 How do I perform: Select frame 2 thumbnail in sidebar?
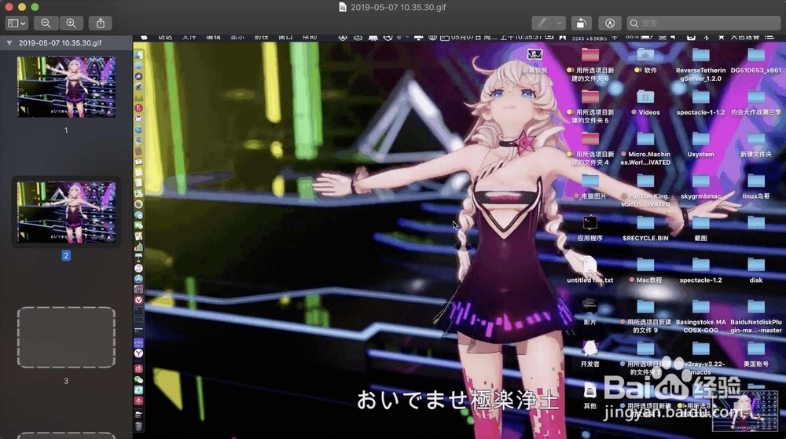tap(66, 212)
